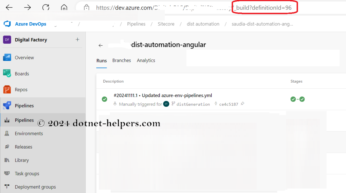Screen dimensions: 346x193
Task: Select the Runs tab
Action: click(101, 61)
